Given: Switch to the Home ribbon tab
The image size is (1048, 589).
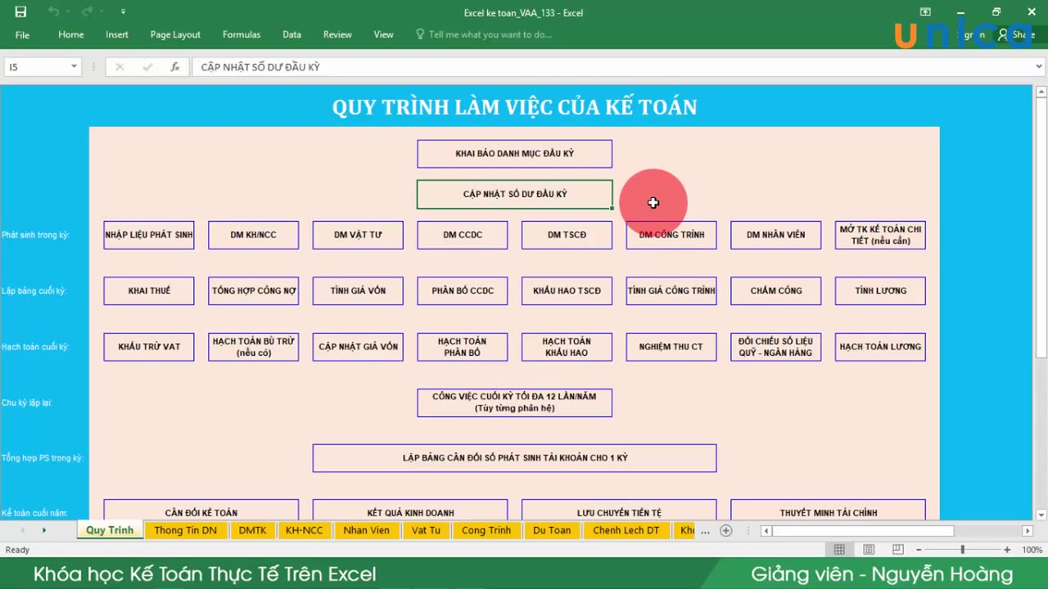Looking at the screenshot, I should [70, 34].
